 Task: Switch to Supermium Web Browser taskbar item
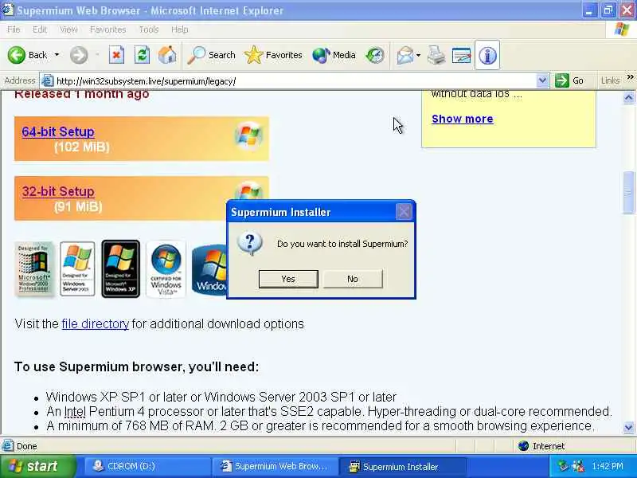pos(275,466)
